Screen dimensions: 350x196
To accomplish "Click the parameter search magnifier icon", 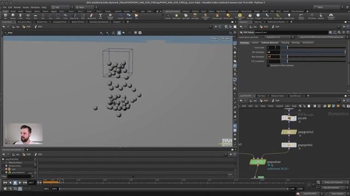I will 339,33.
